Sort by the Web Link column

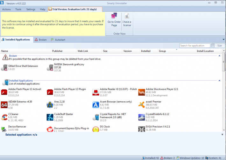click(x=89, y=51)
